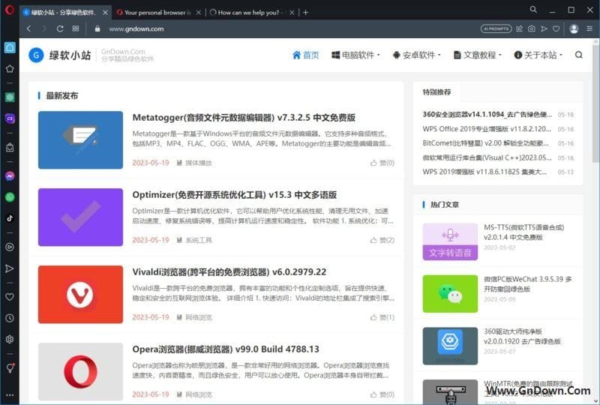Switch to the 'Your personal browser' tab
This screenshot has height=405, width=600.
157,13
